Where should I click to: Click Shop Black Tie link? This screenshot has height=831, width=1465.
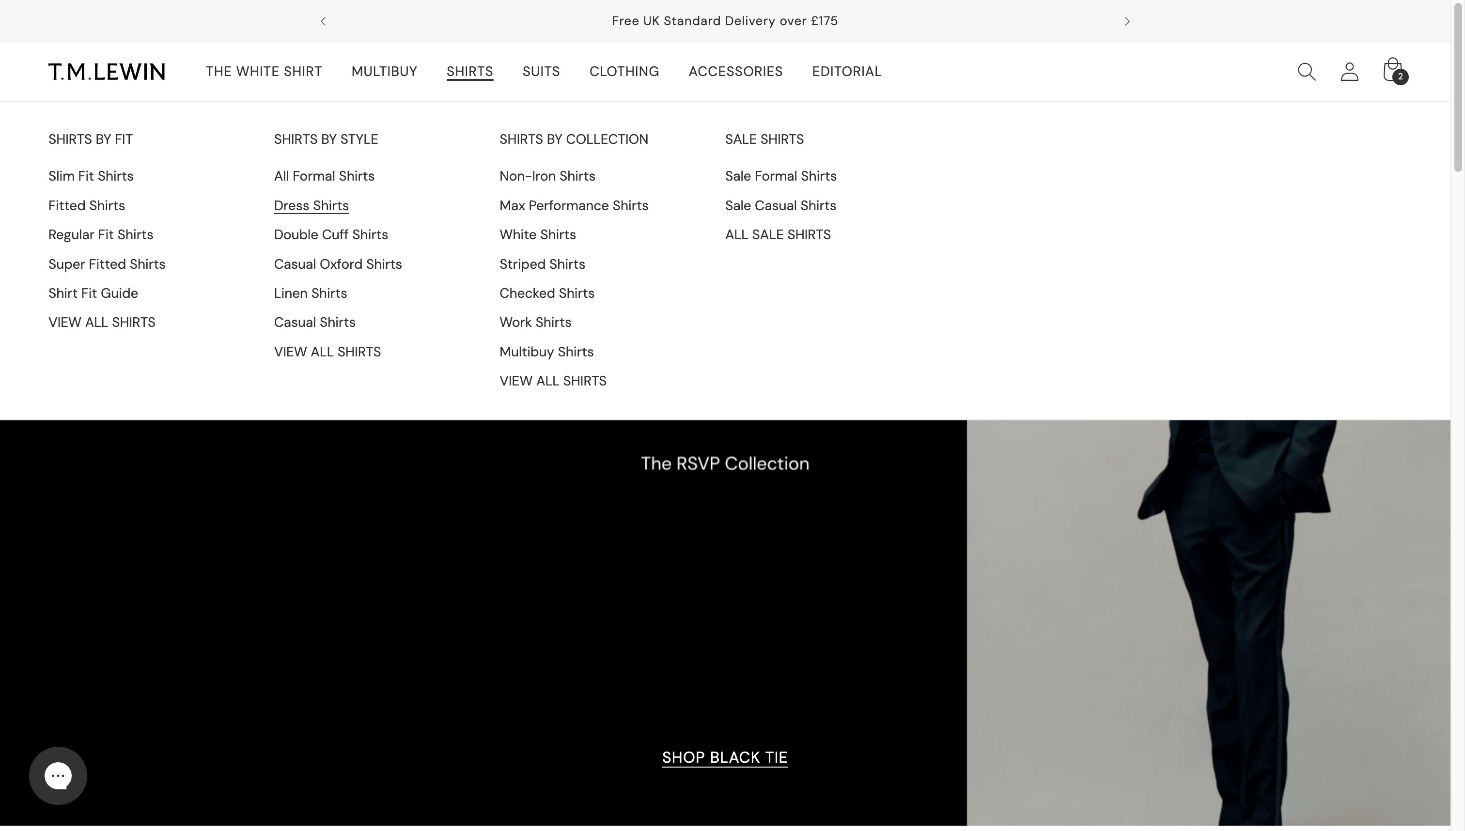(x=724, y=757)
